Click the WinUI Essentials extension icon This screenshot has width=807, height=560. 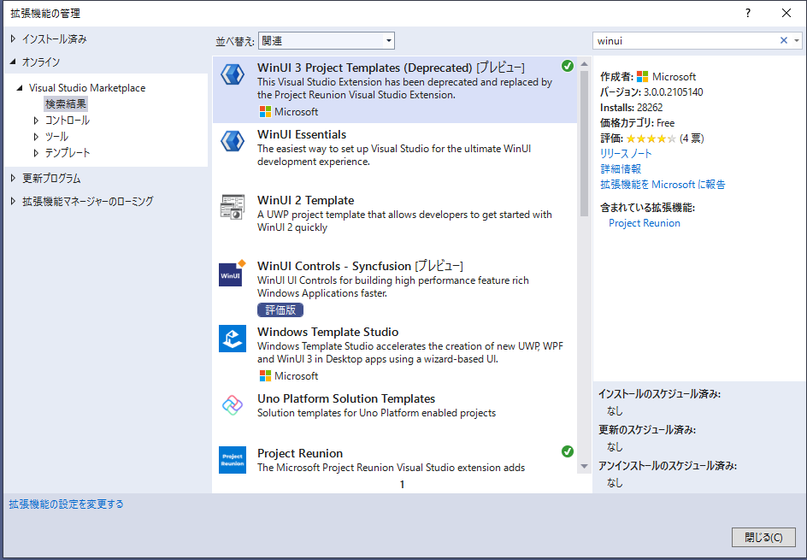click(x=233, y=141)
